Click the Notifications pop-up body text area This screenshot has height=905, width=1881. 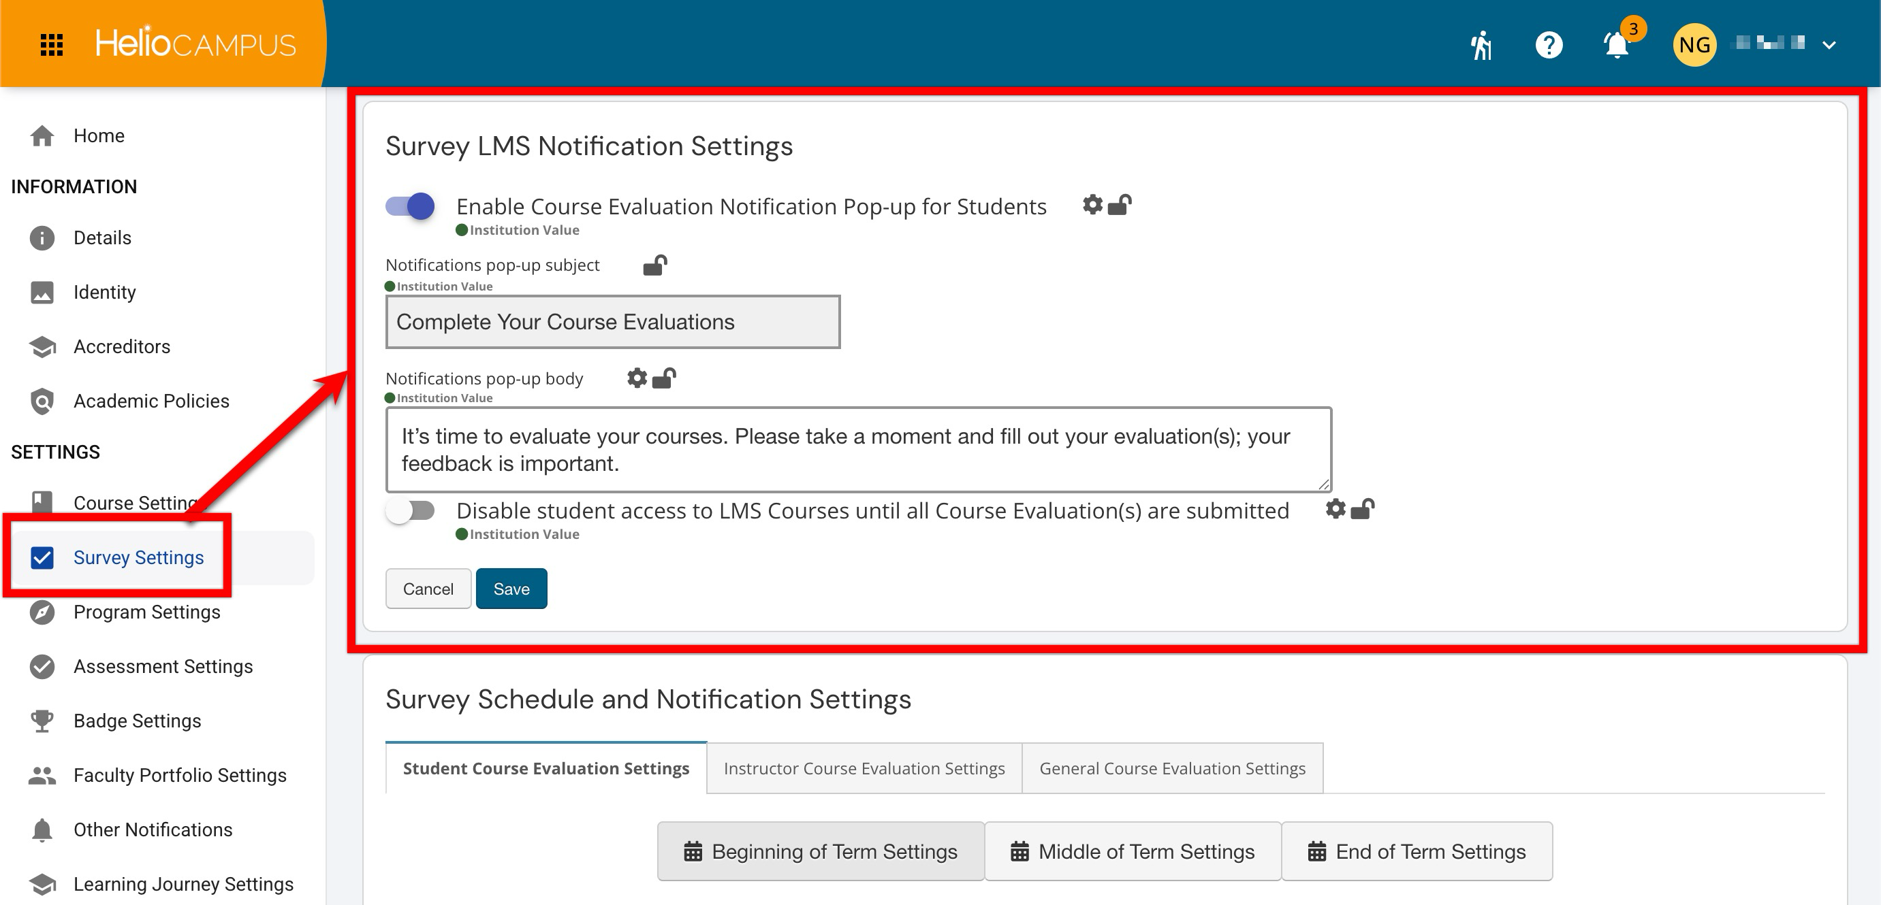point(859,450)
